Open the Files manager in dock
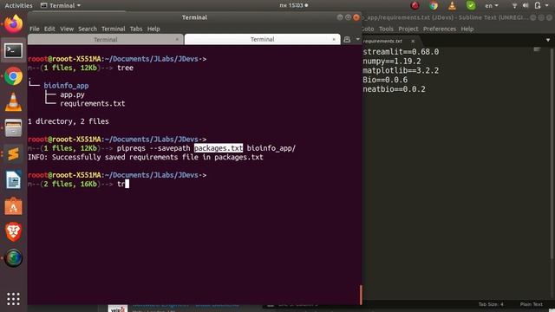Viewport: 555px width, 312px height. 14,128
